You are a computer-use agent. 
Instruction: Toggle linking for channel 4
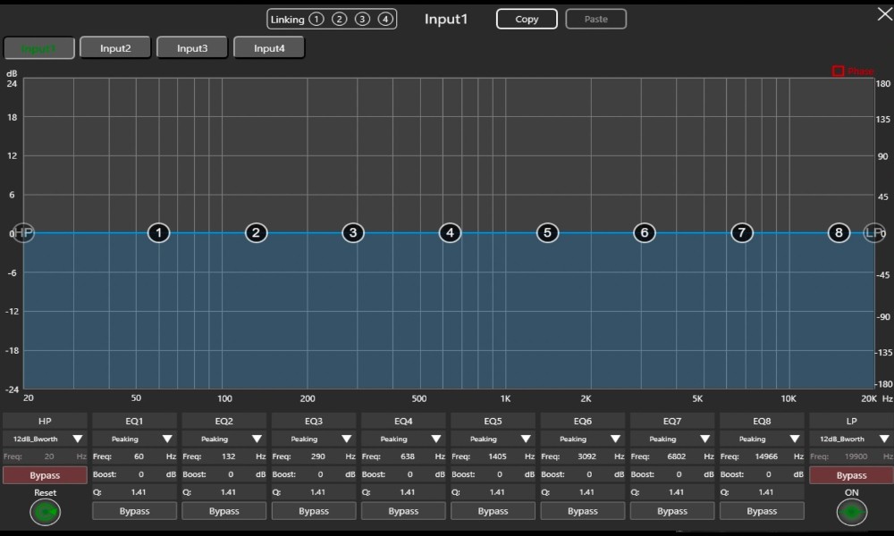click(x=385, y=20)
